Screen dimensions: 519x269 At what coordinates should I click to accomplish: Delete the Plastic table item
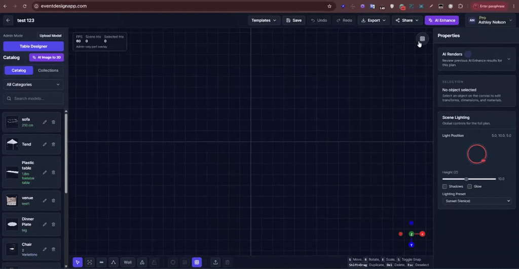53,172
